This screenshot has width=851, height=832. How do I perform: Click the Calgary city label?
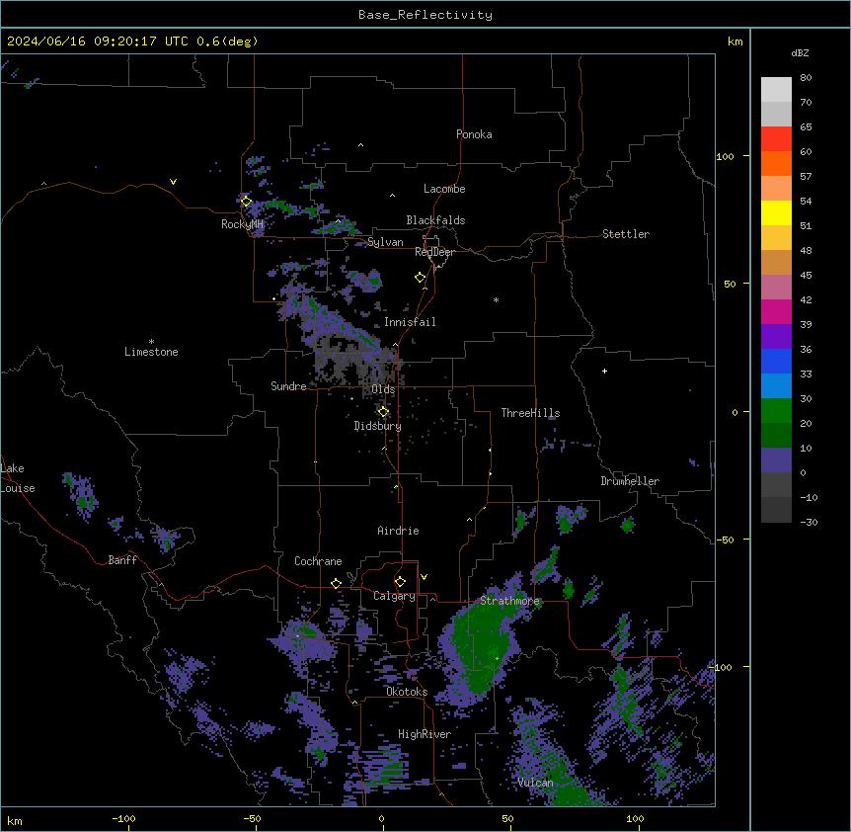[394, 596]
